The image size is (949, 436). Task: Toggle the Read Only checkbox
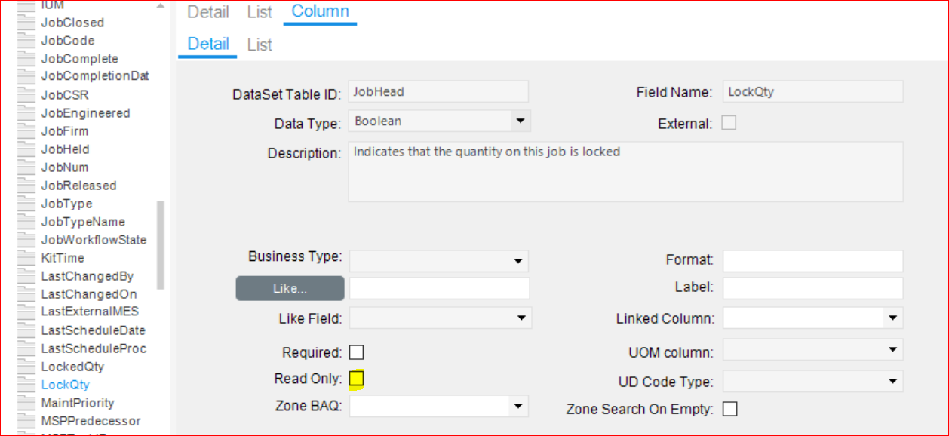click(357, 379)
